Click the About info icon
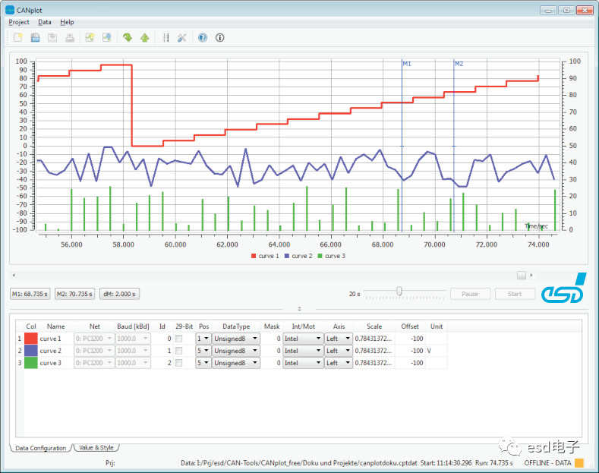Image resolution: width=599 pixels, height=473 pixels. (x=220, y=37)
